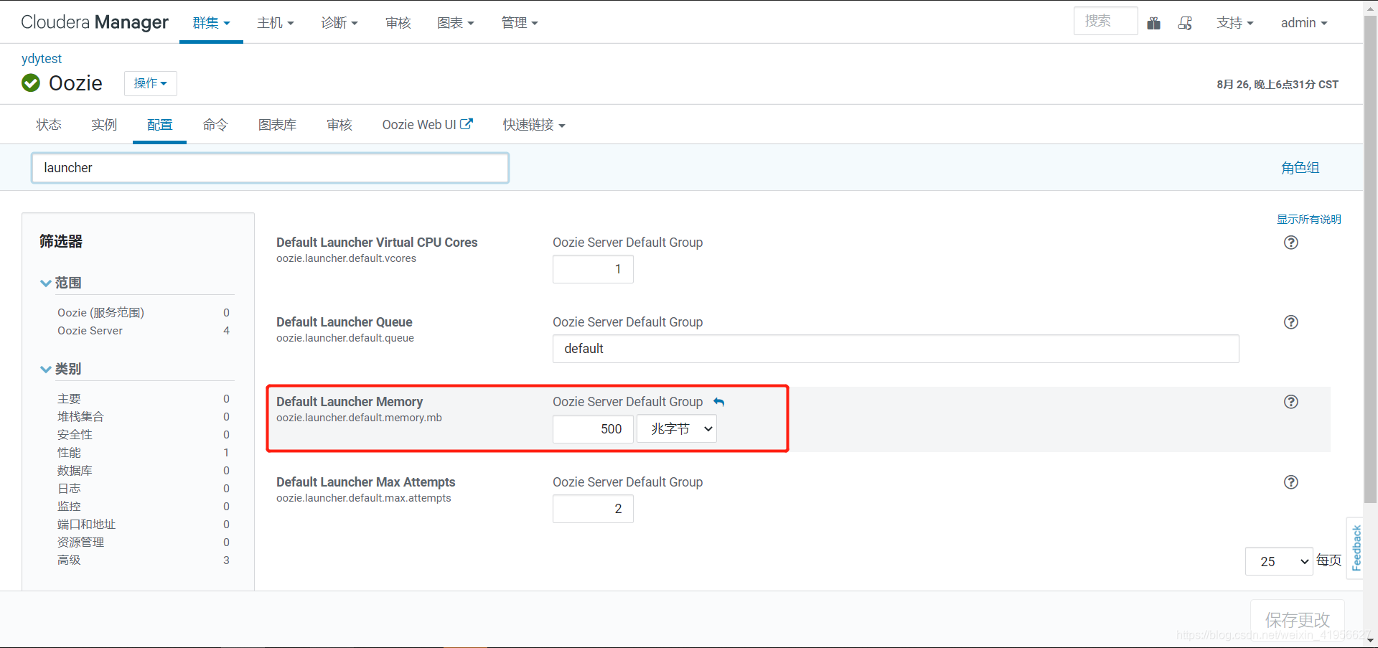Open the Feedback side tab
The image size is (1378, 648).
[x=1356, y=548]
